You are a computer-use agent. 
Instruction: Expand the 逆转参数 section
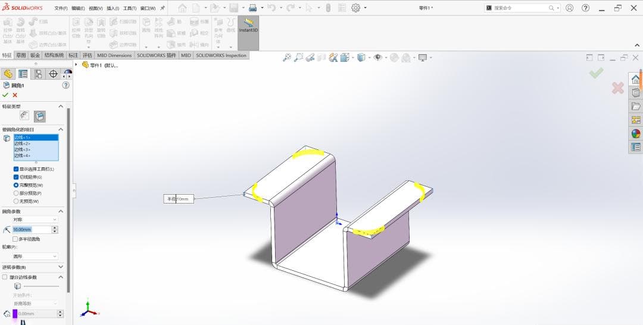tap(61, 267)
